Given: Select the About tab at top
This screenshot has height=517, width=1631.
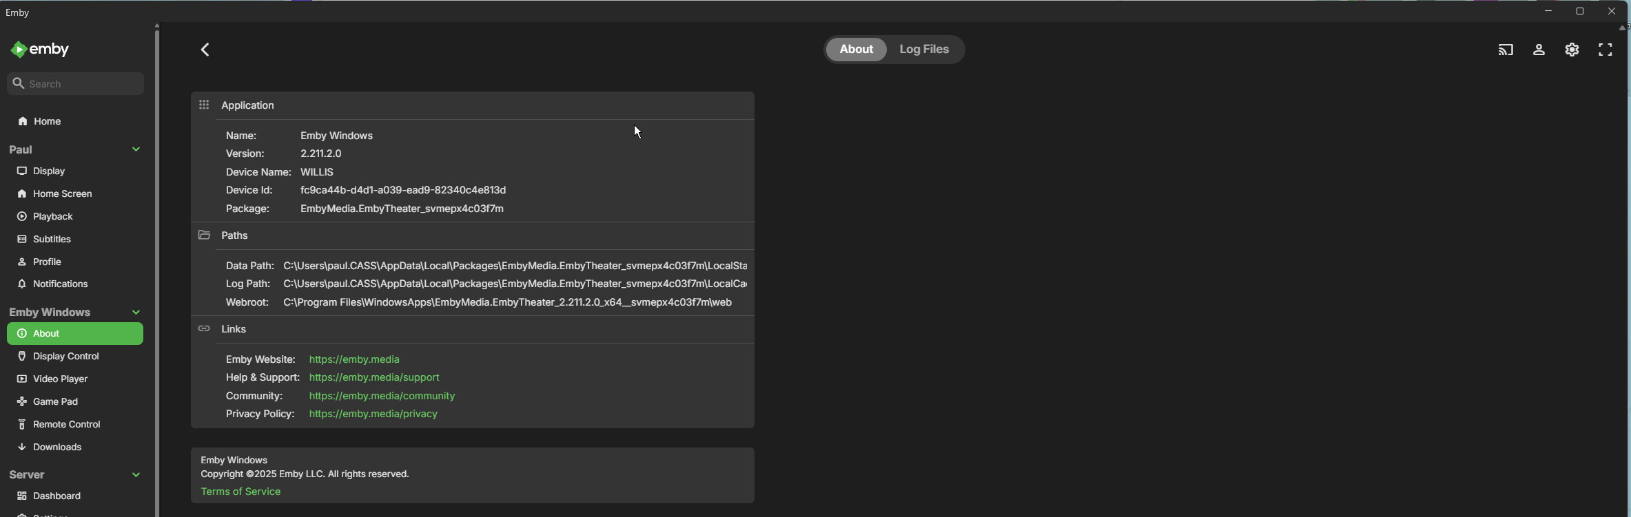Looking at the screenshot, I should (x=856, y=50).
